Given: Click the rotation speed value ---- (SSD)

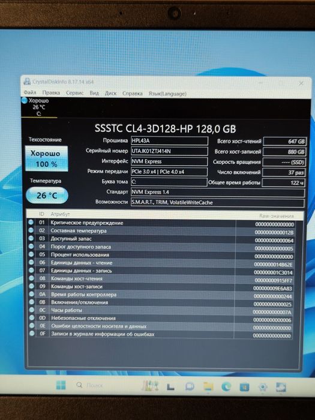Looking at the screenshot, I should (284, 163).
